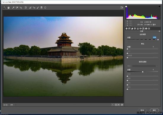The image size is (163, 115).
Task: Pick the White Balance eyedropper tool
Action: tap(13, 8)
